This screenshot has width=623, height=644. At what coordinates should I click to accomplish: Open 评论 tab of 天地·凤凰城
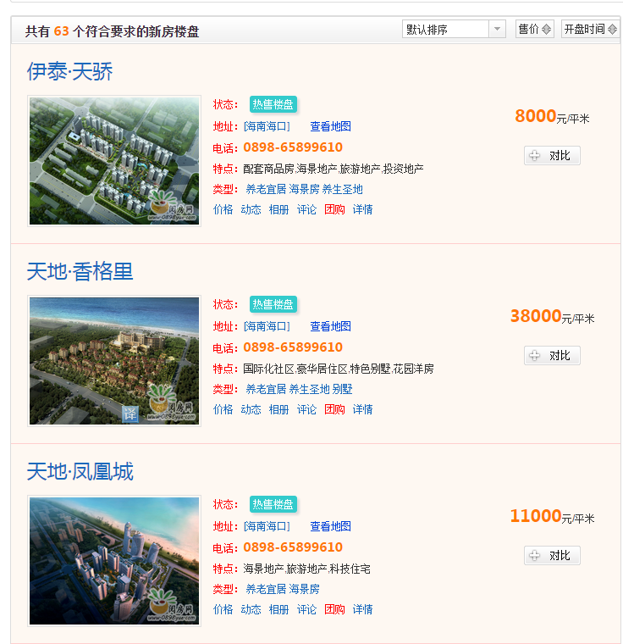307,609
